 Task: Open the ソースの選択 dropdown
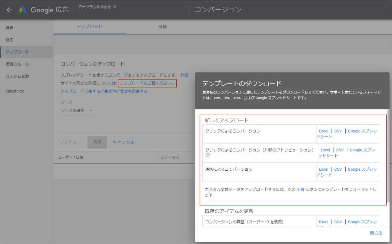(x=77, y=111)
